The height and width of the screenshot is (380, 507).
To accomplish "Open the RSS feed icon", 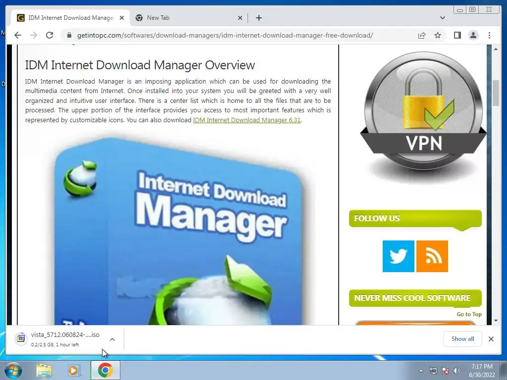I will [432, 256].
